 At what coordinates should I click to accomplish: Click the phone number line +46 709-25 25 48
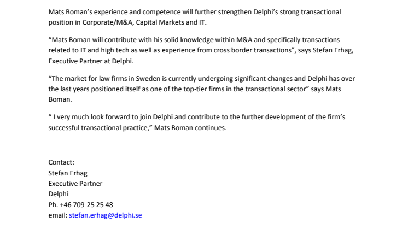[80, 205]
